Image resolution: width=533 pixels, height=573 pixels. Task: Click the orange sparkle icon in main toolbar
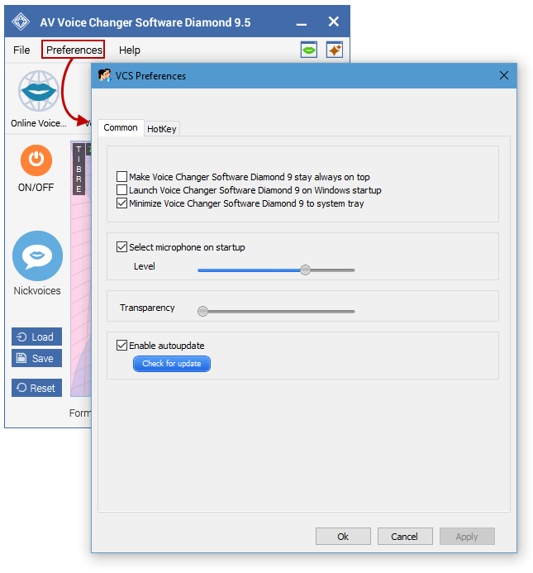[335, 50]
